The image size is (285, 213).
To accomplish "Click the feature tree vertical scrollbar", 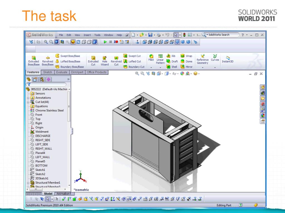I will (x=69, y=107).
